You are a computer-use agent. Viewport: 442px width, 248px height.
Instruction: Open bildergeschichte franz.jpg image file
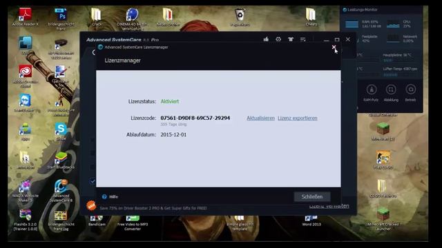61,220
